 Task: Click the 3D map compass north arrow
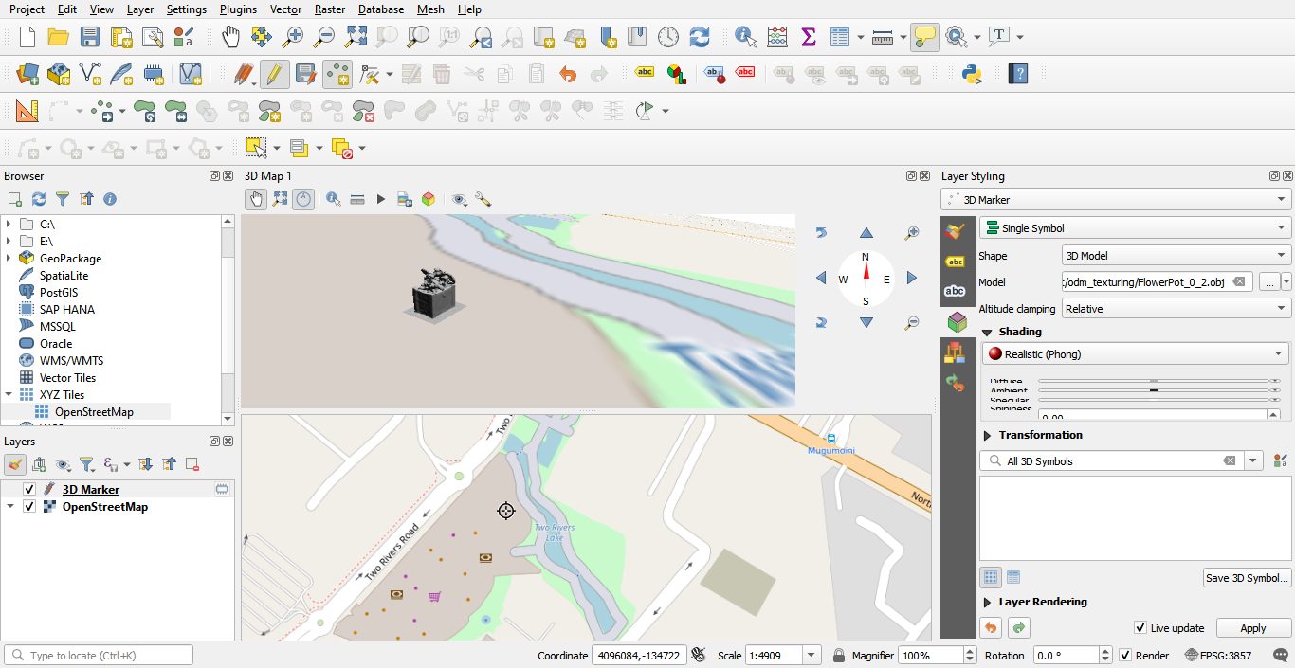[x=866, y=268]
